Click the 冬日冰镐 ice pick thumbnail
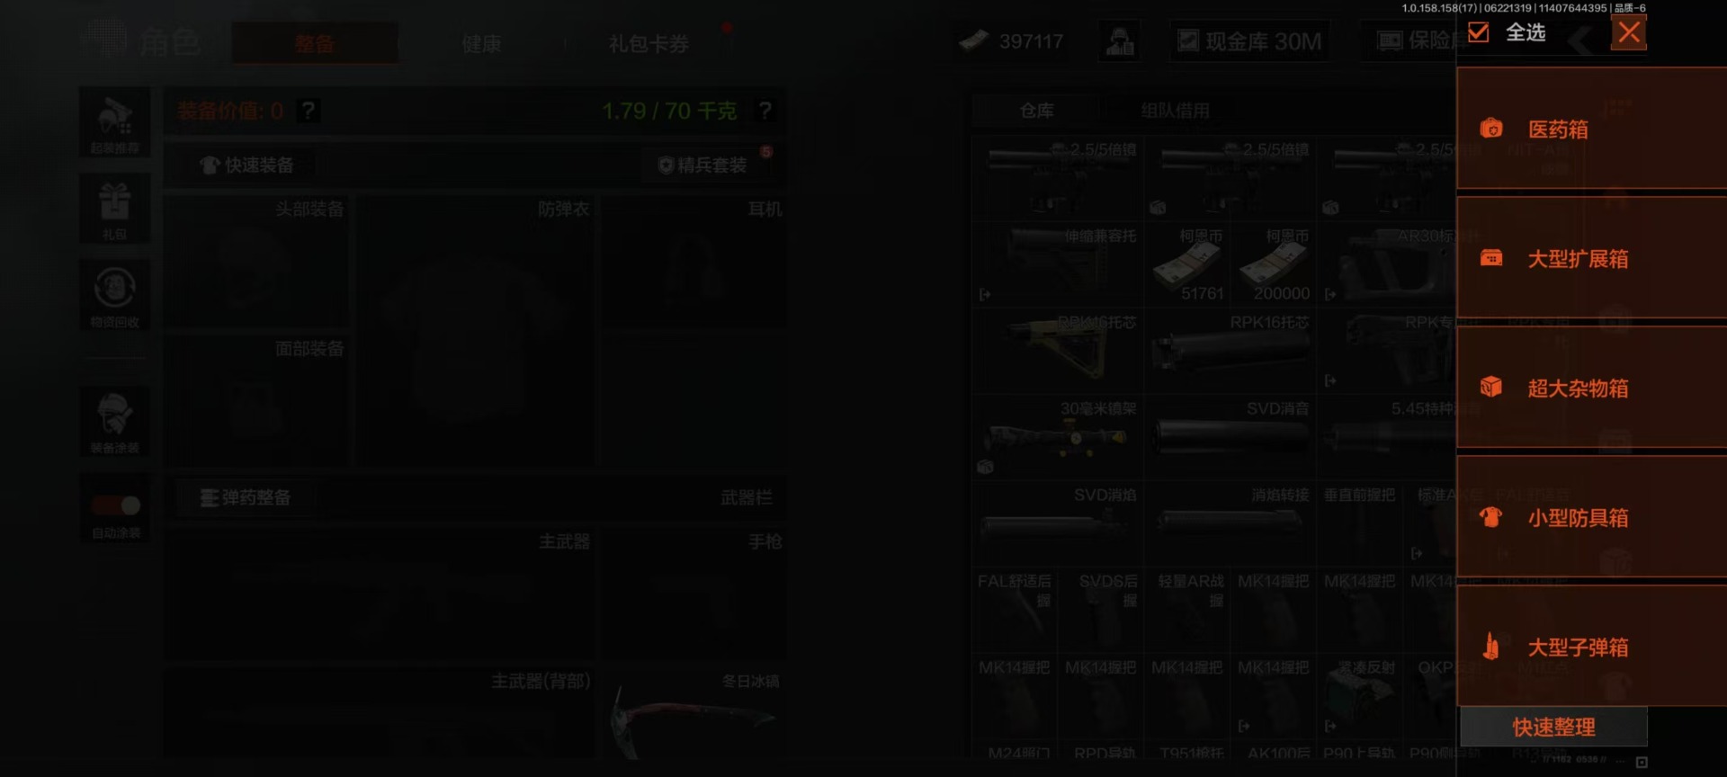Image resolution: width=1727 pixels, height=777 pixels. point(691,715)
